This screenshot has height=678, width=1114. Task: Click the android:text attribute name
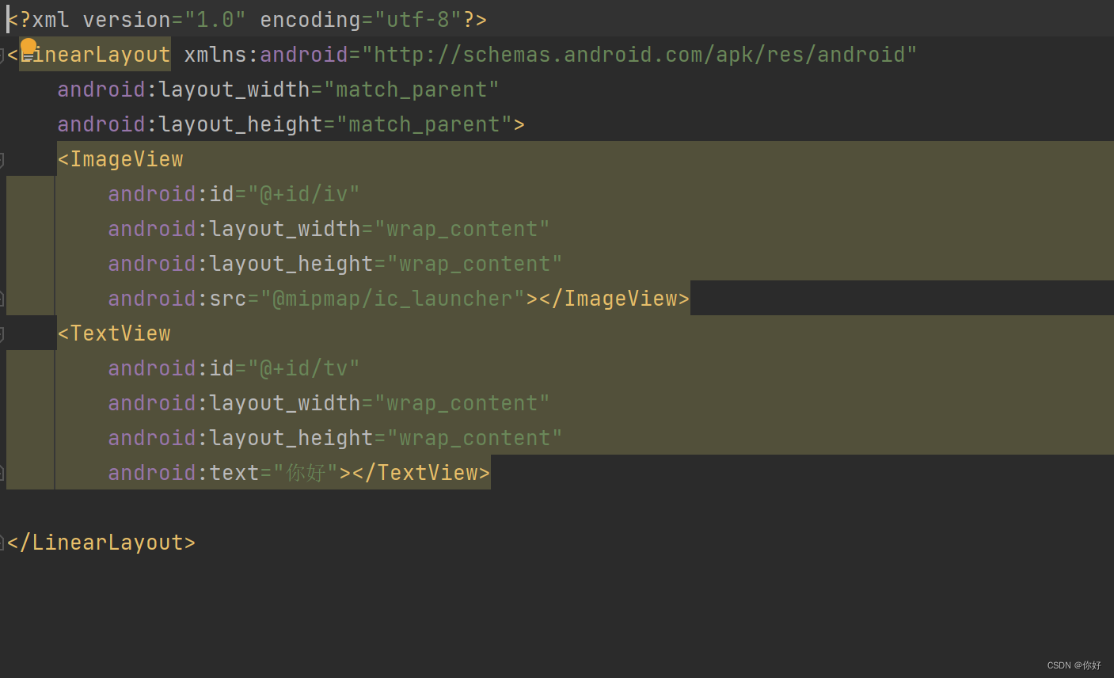tap(184, 473)
